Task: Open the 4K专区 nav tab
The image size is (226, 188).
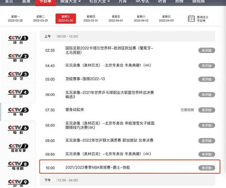Action: 142,1
